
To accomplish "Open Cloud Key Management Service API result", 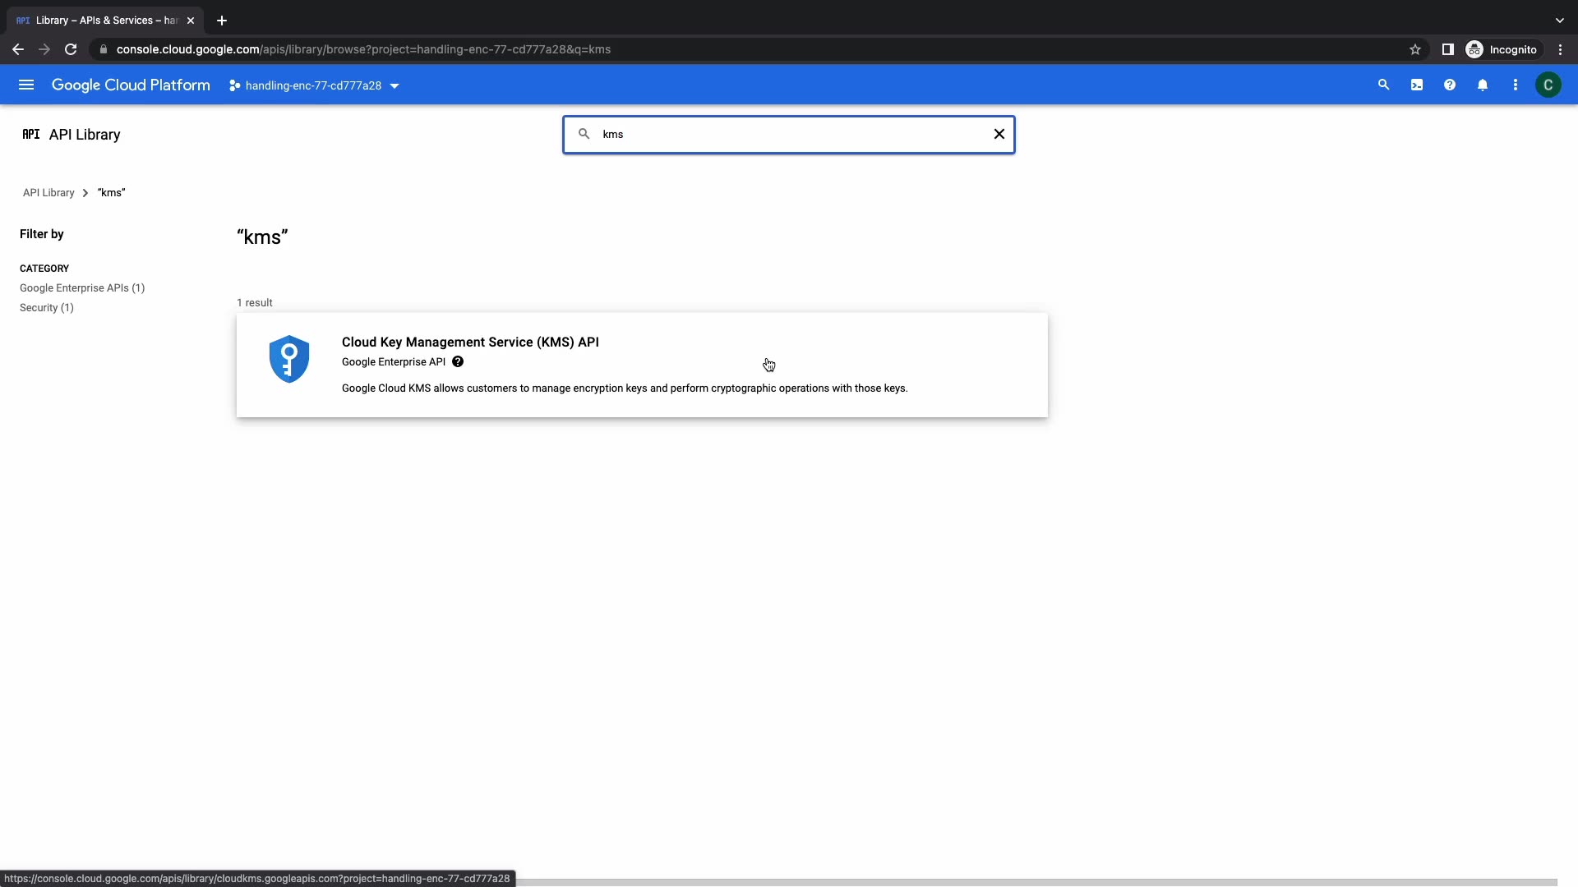I will point(470,342).
